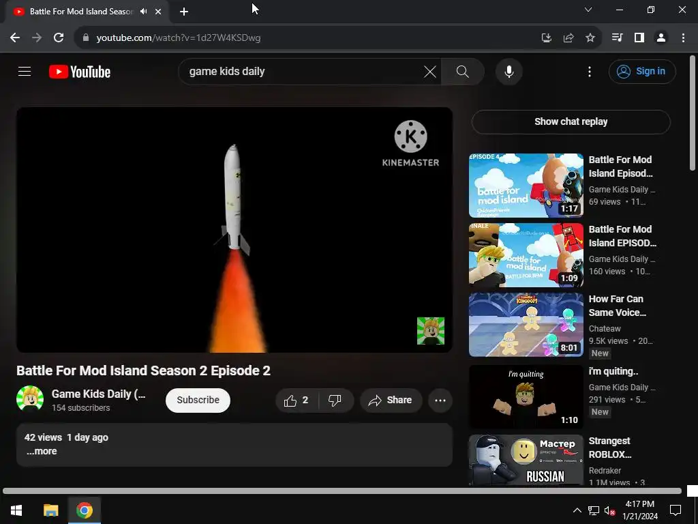Image resolution: width=698 pixels, height=524 pixels.
Task: Reload the page
Action: (x=59, y=38)
